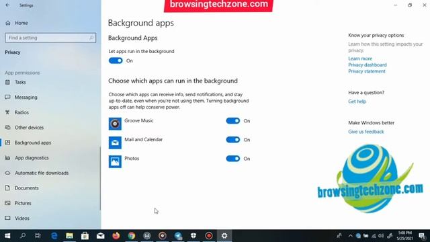
Task: Click the red screen recorder taskbar icon
Action: [x=209, y=236]
